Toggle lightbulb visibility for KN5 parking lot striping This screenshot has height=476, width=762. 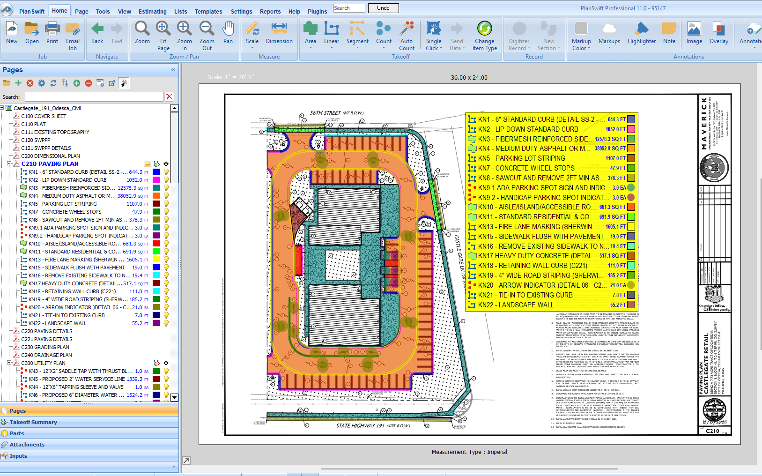[166, 204]
